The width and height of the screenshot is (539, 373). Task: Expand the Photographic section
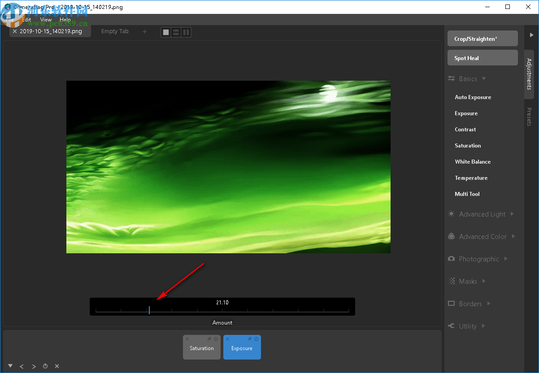tap(478, 259)
